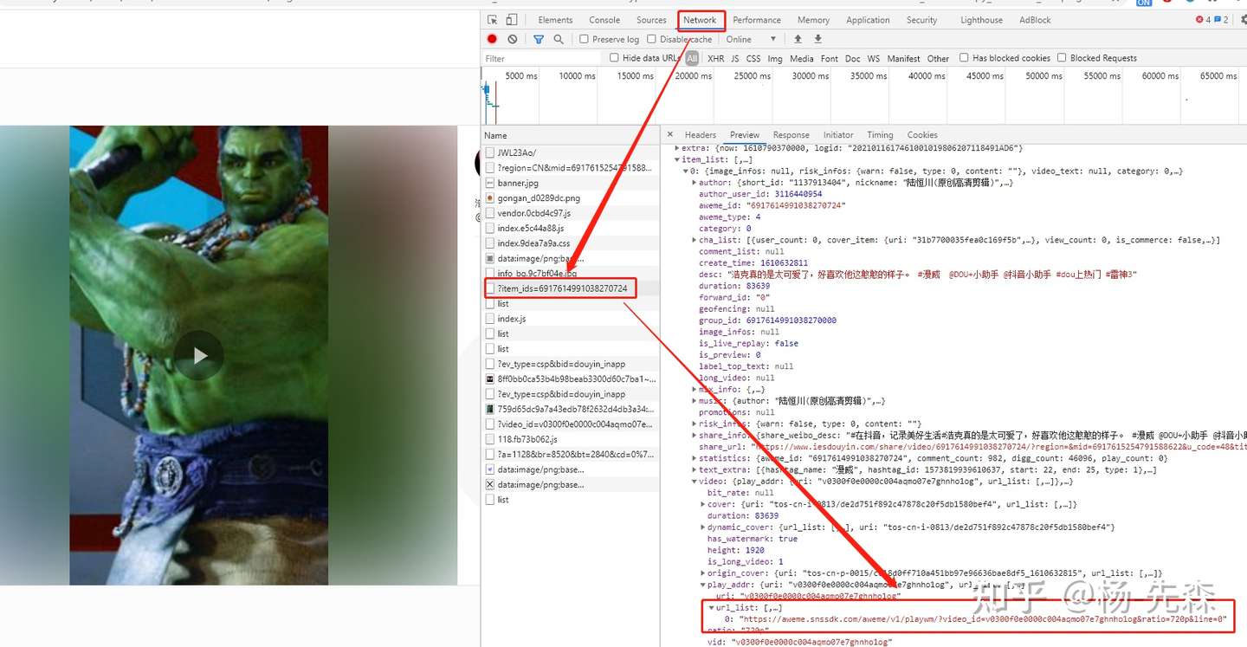Filter requests by XHR type
1247x647 pixels.
[715, 59]
